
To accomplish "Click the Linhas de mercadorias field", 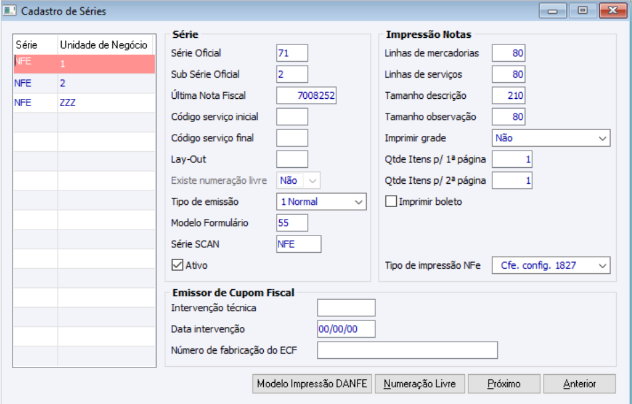I will [x=508, y=53].
